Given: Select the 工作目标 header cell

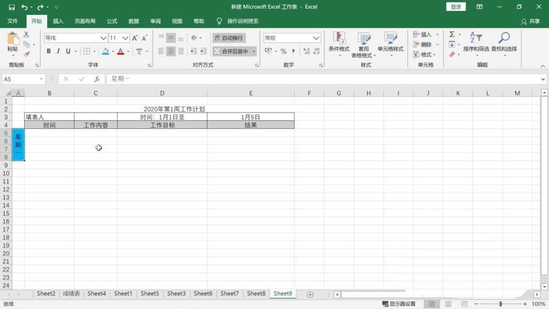Looking at the screenshot, I should 162,125.
